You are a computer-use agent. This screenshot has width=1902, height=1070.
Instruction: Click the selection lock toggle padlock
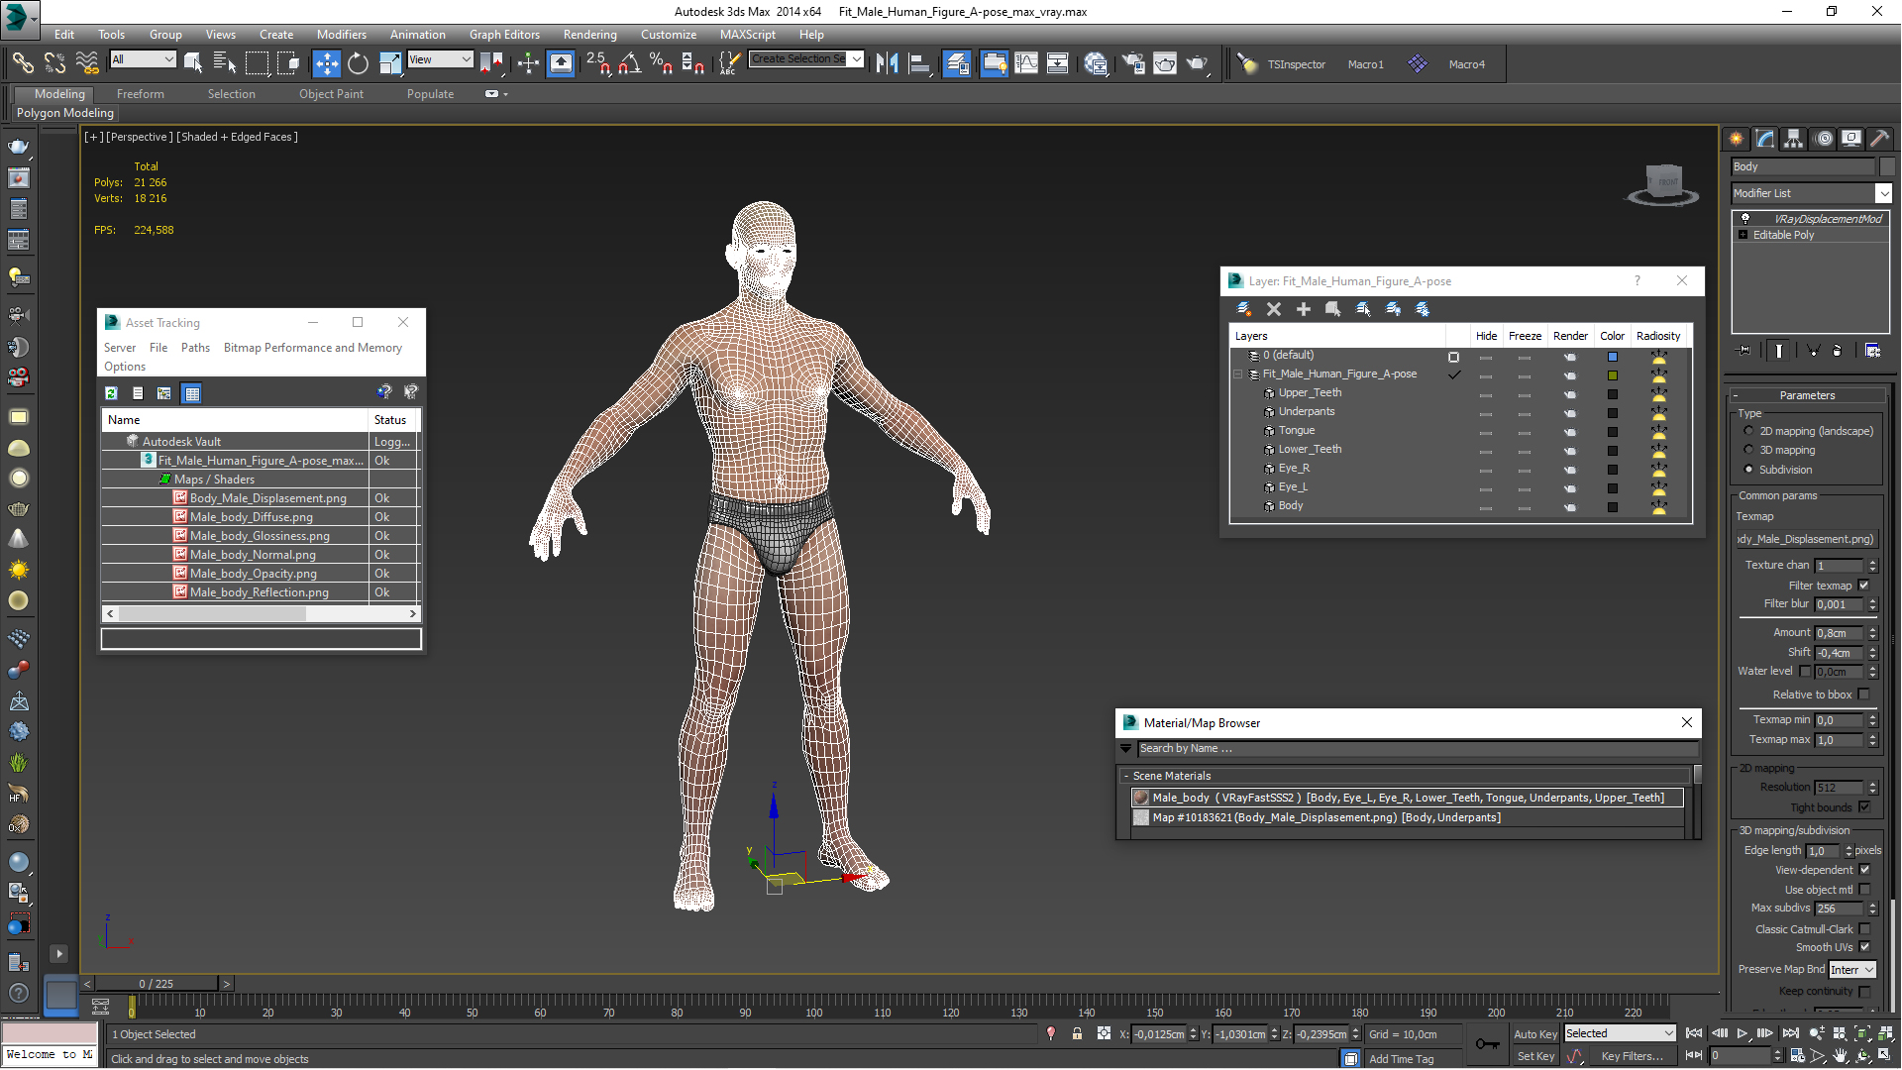(x=1077, y=1033)
